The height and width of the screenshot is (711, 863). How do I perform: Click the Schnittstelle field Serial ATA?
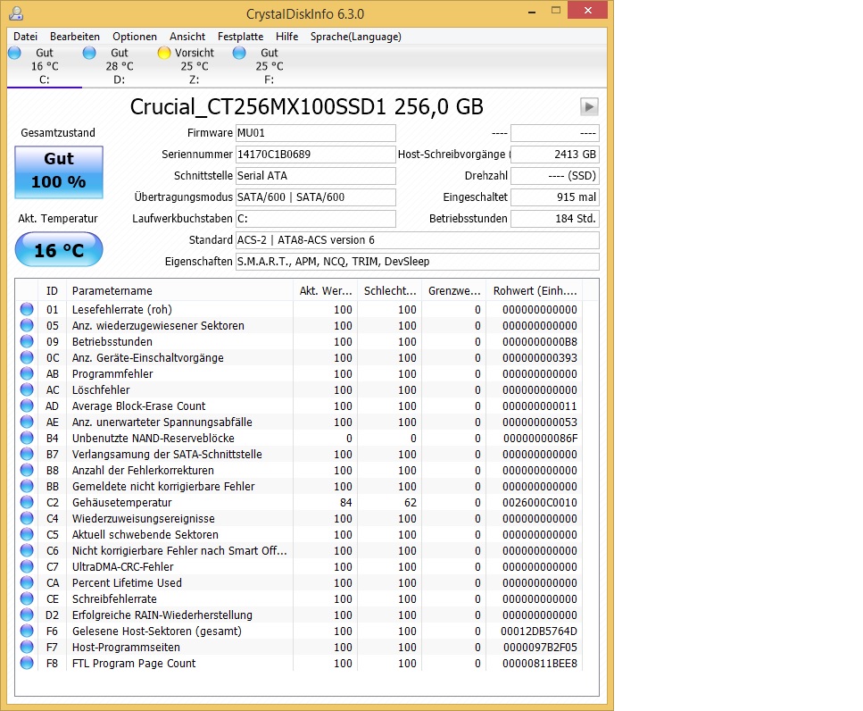tap(316, 176)
